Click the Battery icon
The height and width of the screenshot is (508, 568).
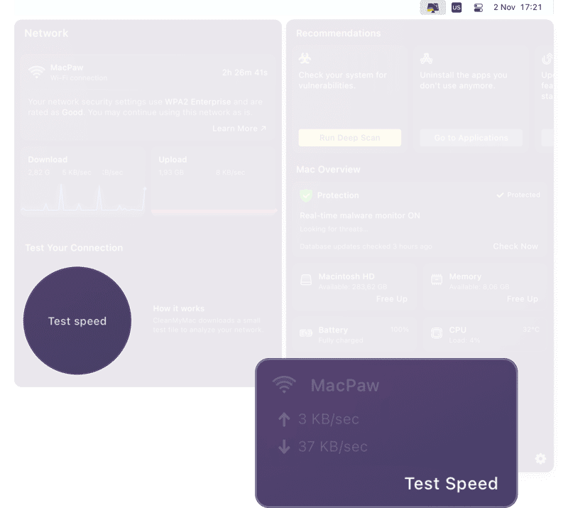306,333
